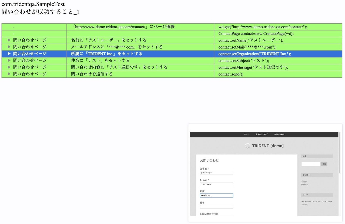Open 品質向上ブログ in the screenshot nav bar
The height and width of the screenshot is (224, 345).
point(261,134)
